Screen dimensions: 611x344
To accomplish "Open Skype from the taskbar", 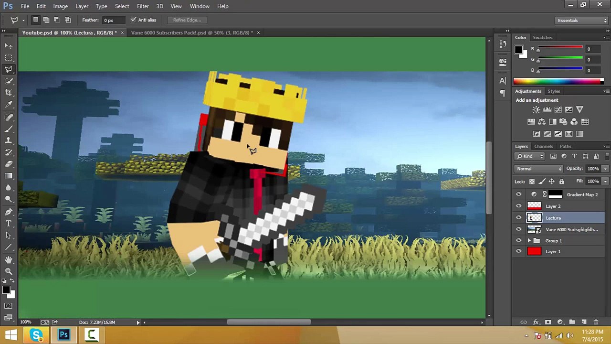I will coord(37,335).
